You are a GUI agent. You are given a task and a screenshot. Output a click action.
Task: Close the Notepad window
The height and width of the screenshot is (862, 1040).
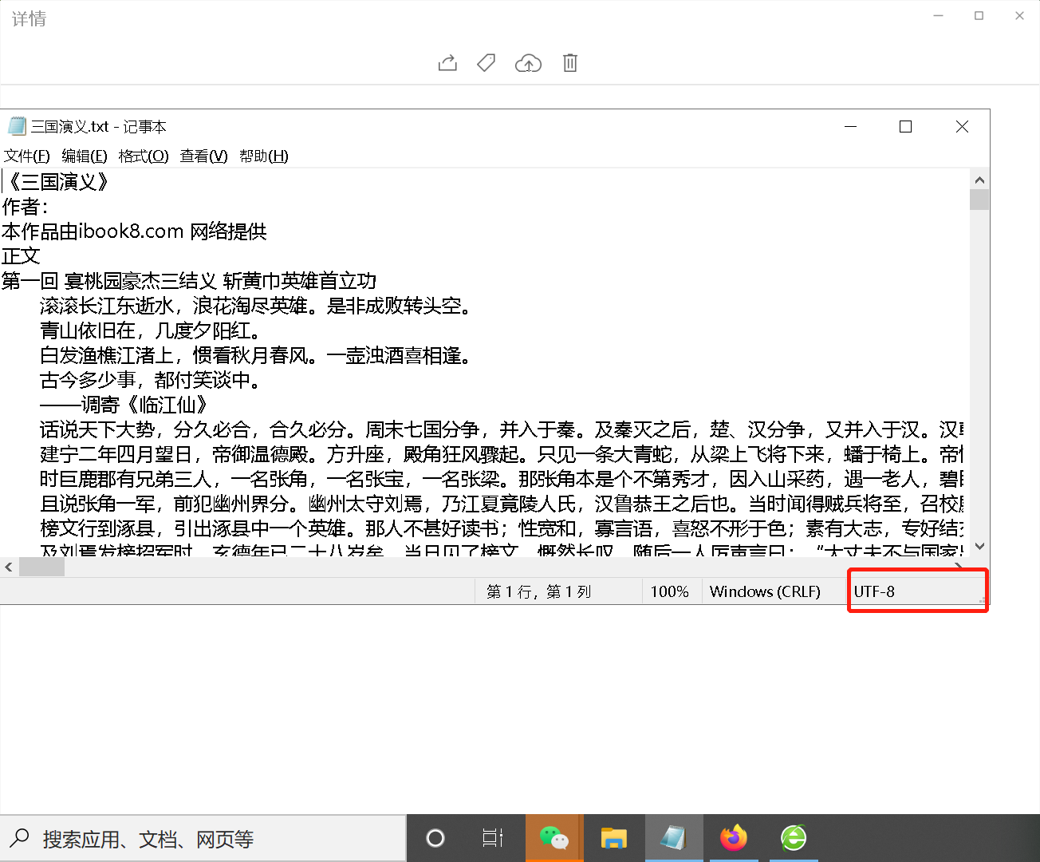[x=962, y=127]
